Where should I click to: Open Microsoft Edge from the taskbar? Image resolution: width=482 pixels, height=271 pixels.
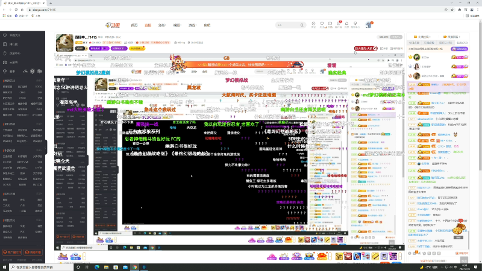click(x=97, y=267)
